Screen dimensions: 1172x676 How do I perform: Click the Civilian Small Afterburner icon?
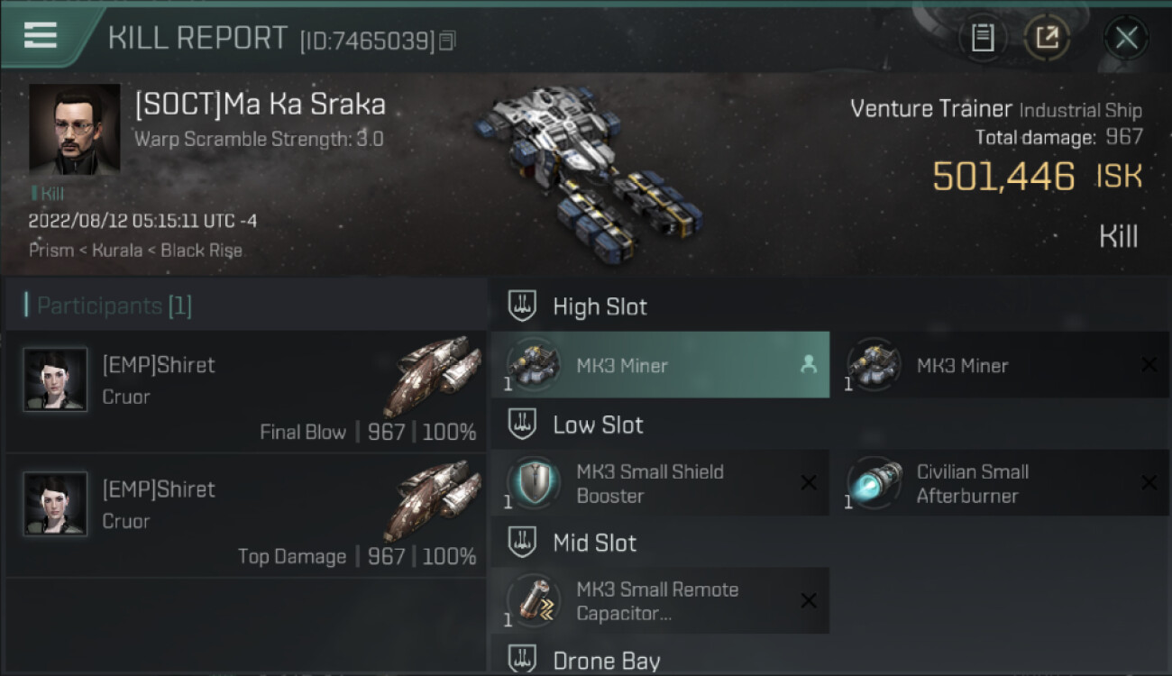pos(874,483)
